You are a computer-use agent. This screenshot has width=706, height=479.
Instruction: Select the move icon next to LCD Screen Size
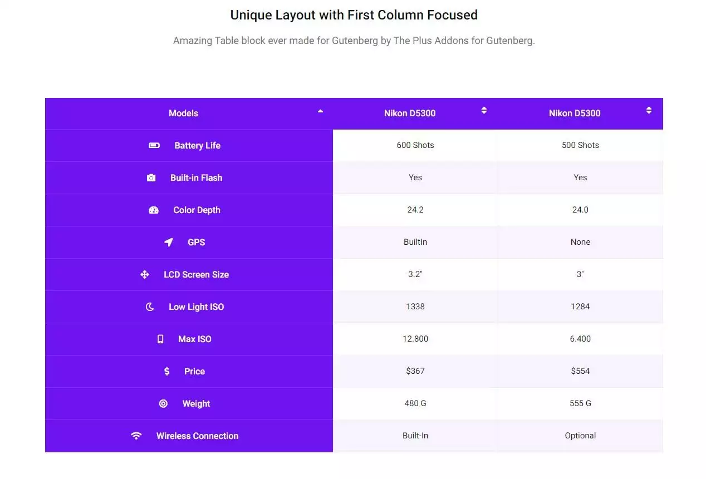[145, 274]
